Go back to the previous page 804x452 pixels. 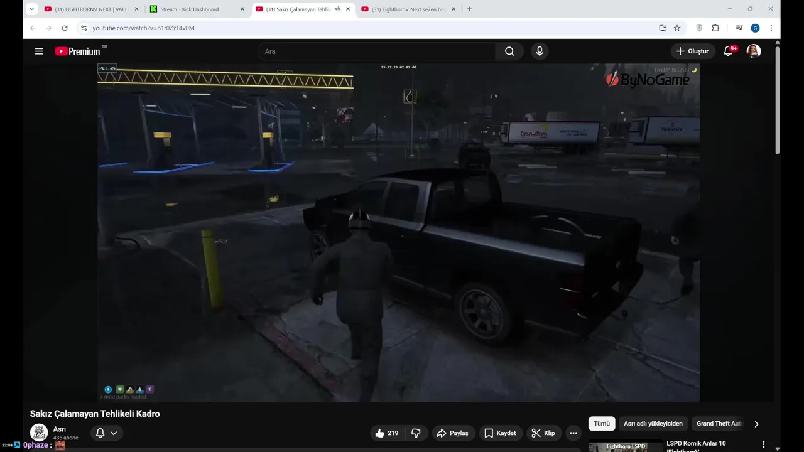coord(33,28)
